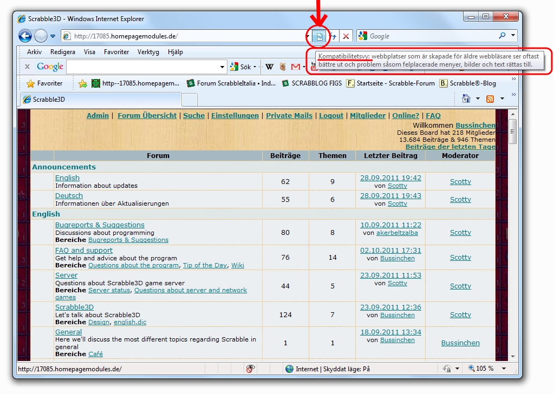Click the RSS feeds icon
554x394 pixels.
[490, 98]
